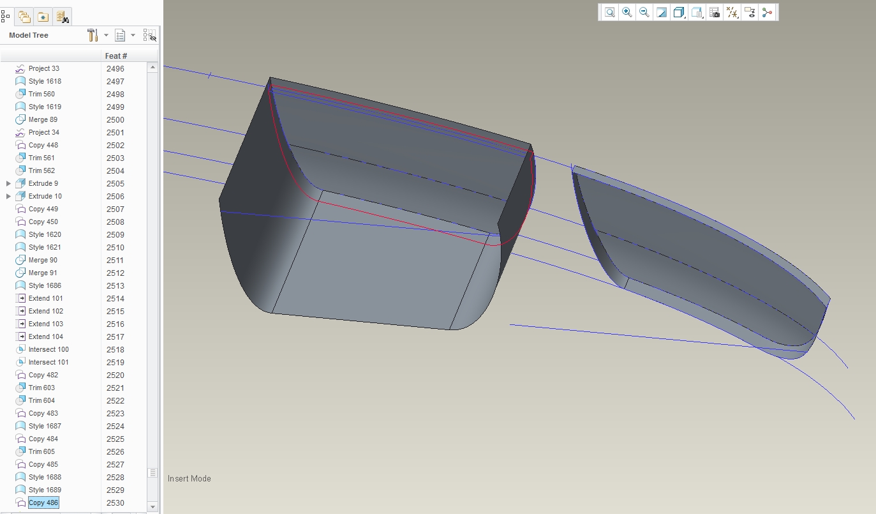Select the Style 1619 feature

tap(45, 107)
